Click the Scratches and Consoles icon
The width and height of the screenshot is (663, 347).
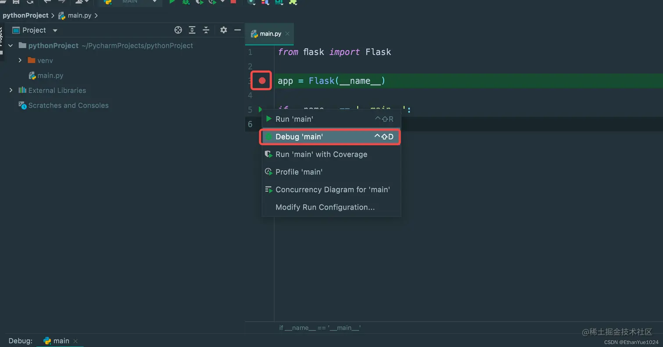(x=23, y=105)
